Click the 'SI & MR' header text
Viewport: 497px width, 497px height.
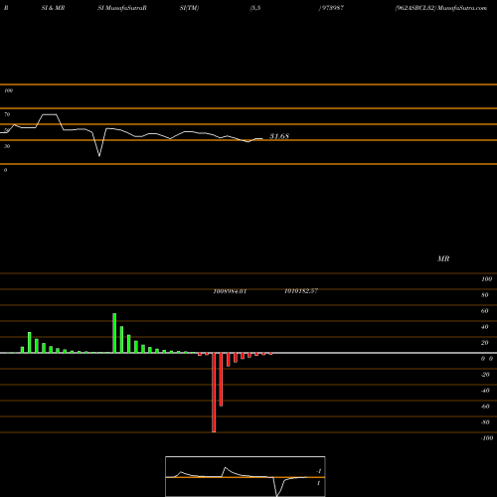[53, 8]
